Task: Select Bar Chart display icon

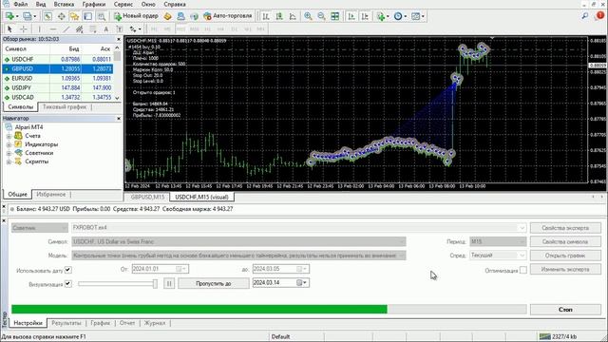Action: [266, 16]
